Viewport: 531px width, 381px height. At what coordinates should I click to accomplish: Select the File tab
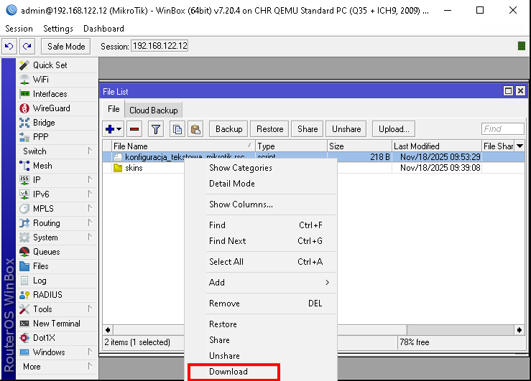(x=114, y=109)
